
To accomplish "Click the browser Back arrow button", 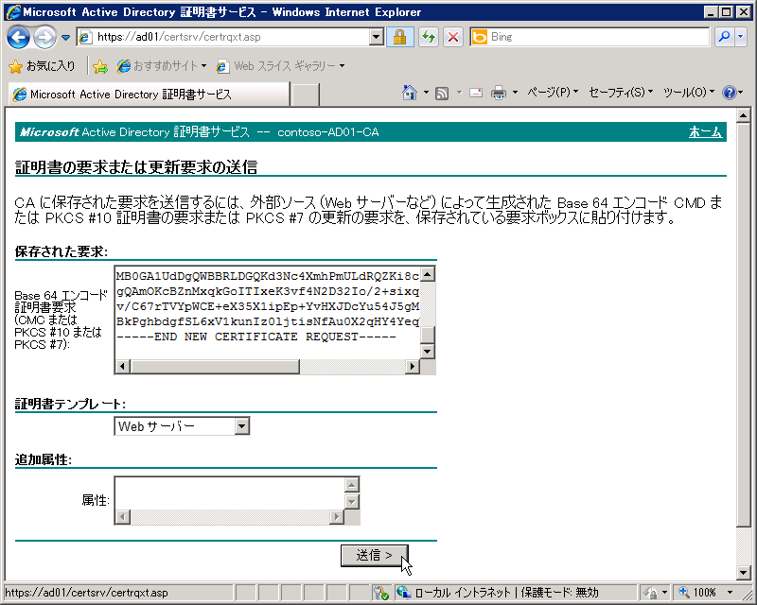I will coord(18,37).
